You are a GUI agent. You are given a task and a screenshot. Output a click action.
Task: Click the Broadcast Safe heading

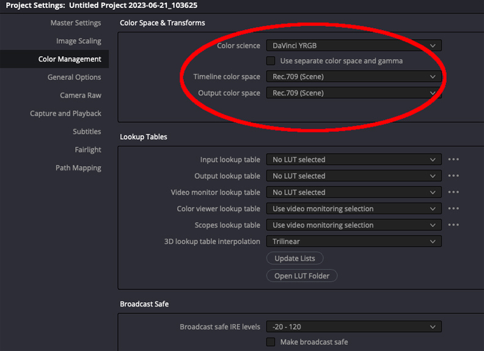[144, 304]
